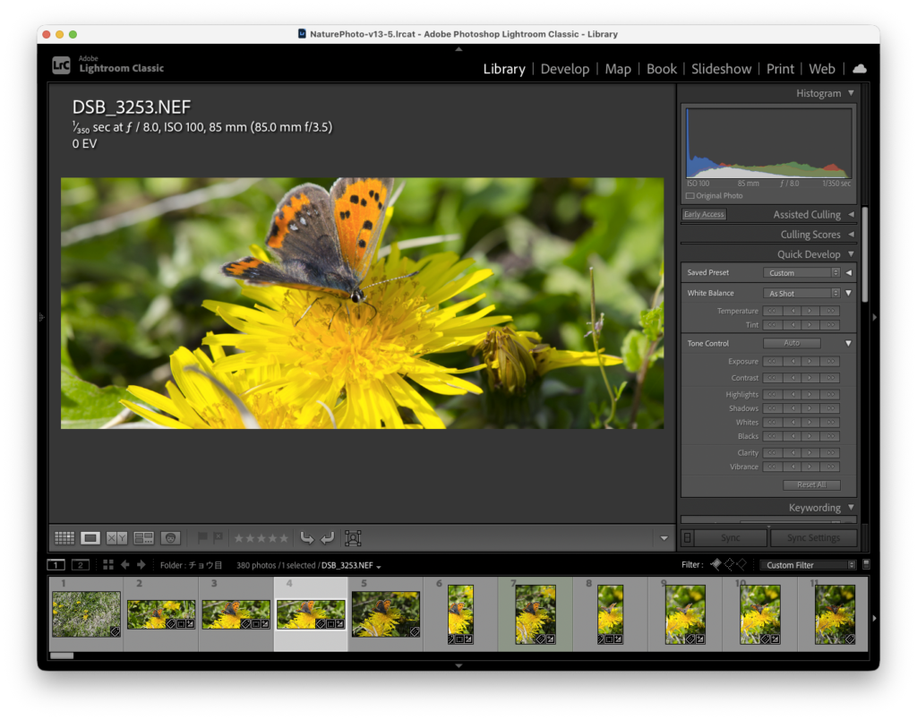Click the Reset All button
The width and height of the screenshot is (917, 720).
coord(810,484)
